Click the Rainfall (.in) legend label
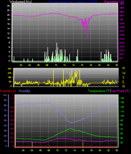The width and height of the screenshot is (131, 154). (8, 91)
